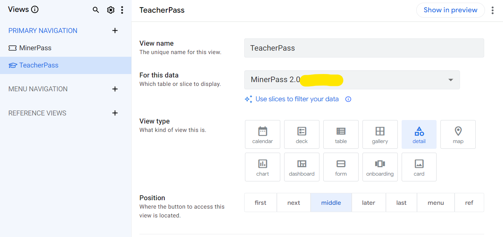The image size is (503, 237).
Task: Add a new primary navigation view
Action: pos(115,31)
